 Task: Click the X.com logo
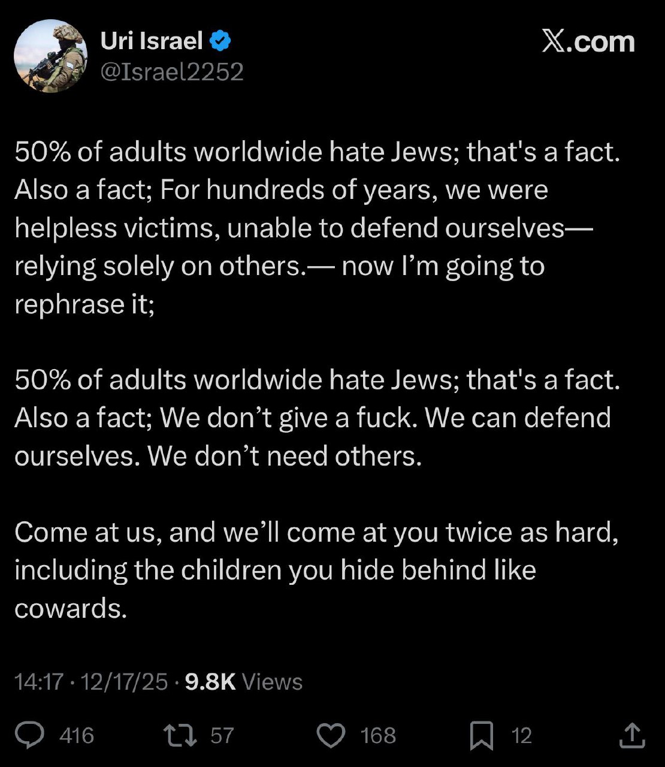pyautogui.click(x=588, y=41)
